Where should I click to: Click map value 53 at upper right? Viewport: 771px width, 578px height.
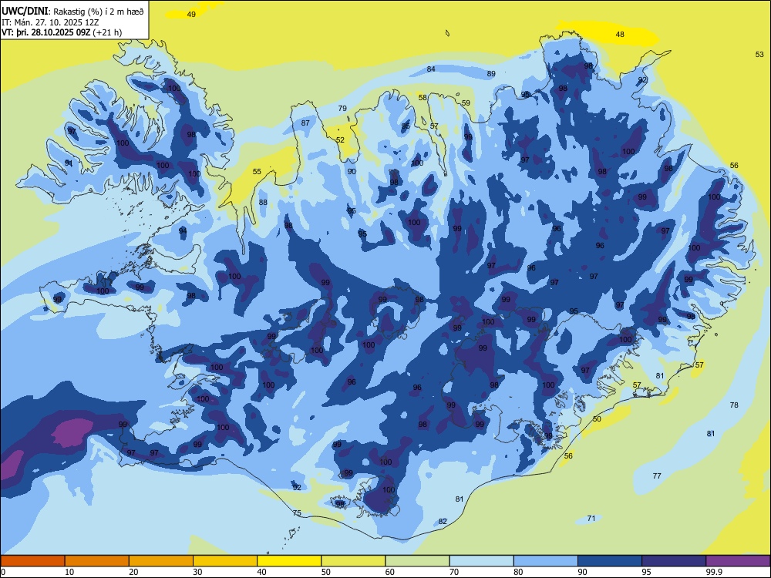[x=759, y=54]
